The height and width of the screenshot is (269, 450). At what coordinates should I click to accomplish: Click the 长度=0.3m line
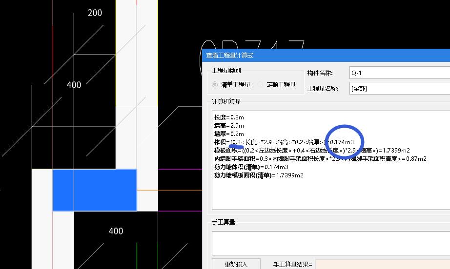(x=229, y=117)
